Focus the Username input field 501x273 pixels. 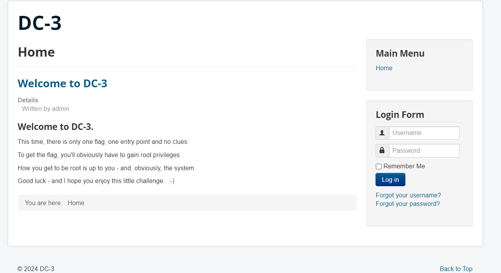(x=424, y=133)
